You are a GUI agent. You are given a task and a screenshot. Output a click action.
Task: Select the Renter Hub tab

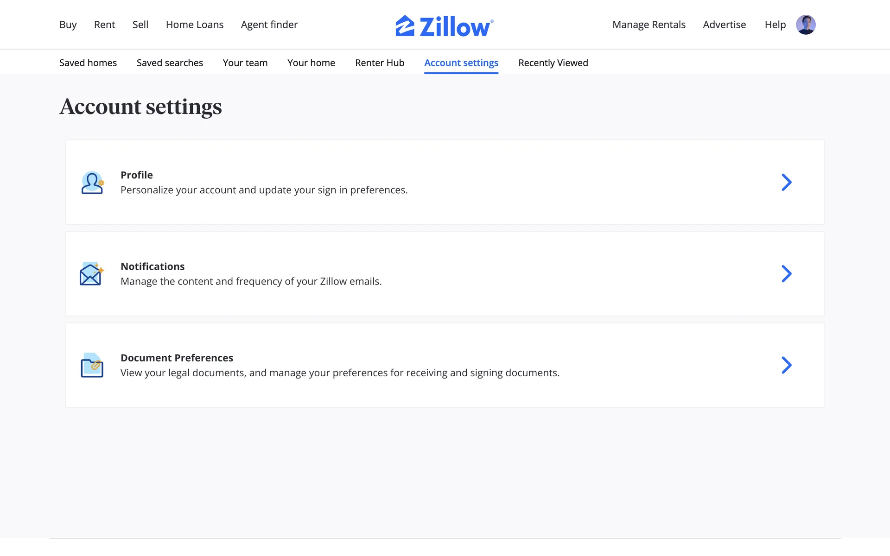380,63
